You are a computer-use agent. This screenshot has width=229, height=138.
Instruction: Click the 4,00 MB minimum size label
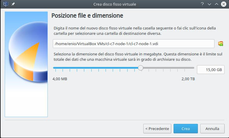pyautogui.click(x=60, y=79)
